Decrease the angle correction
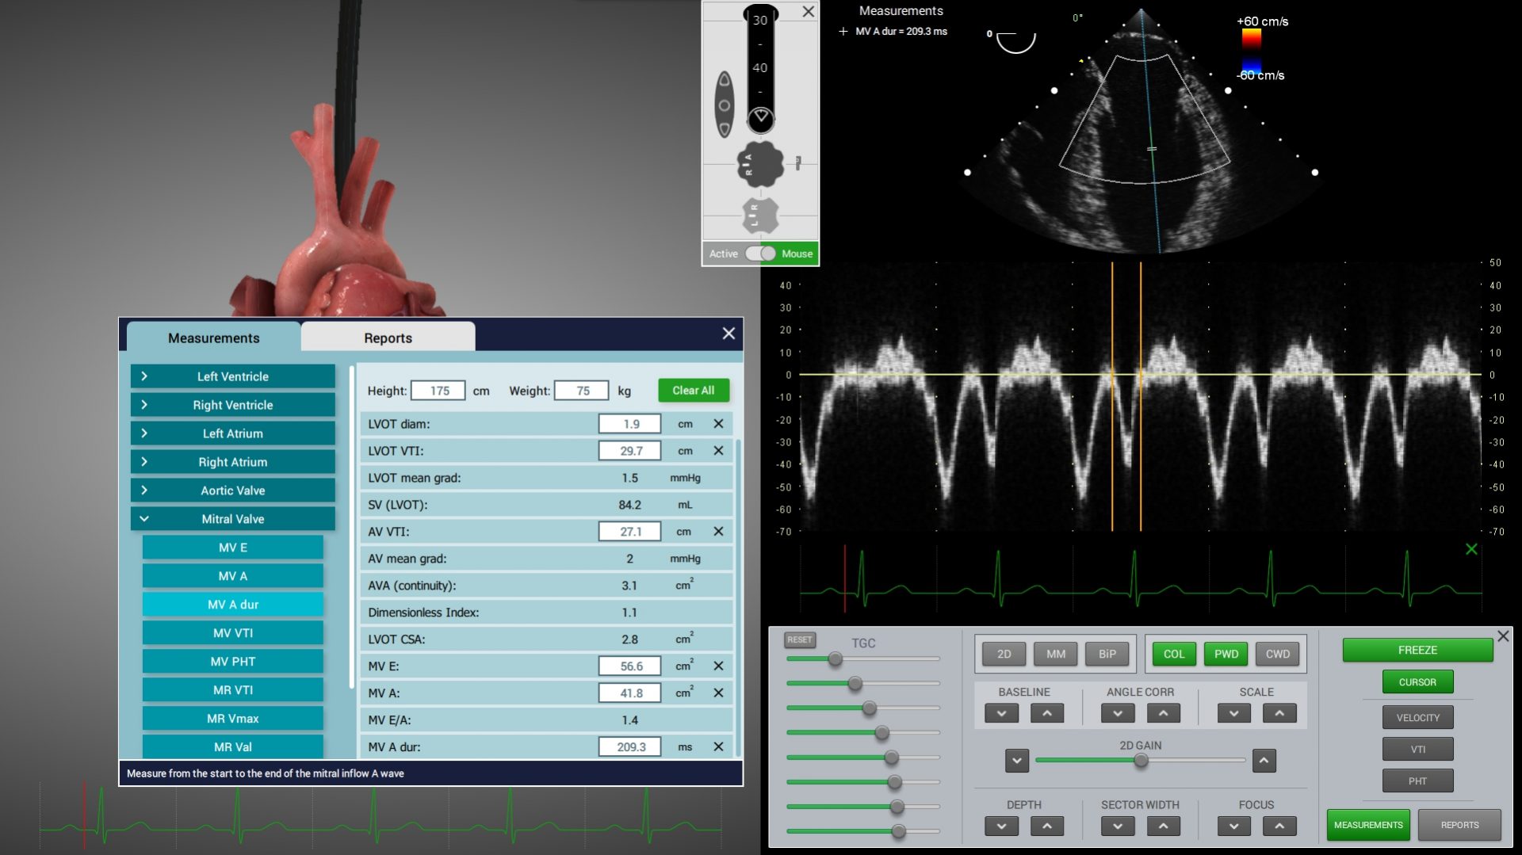Viewport: 1522px width, 855px height. (1118, 713)
